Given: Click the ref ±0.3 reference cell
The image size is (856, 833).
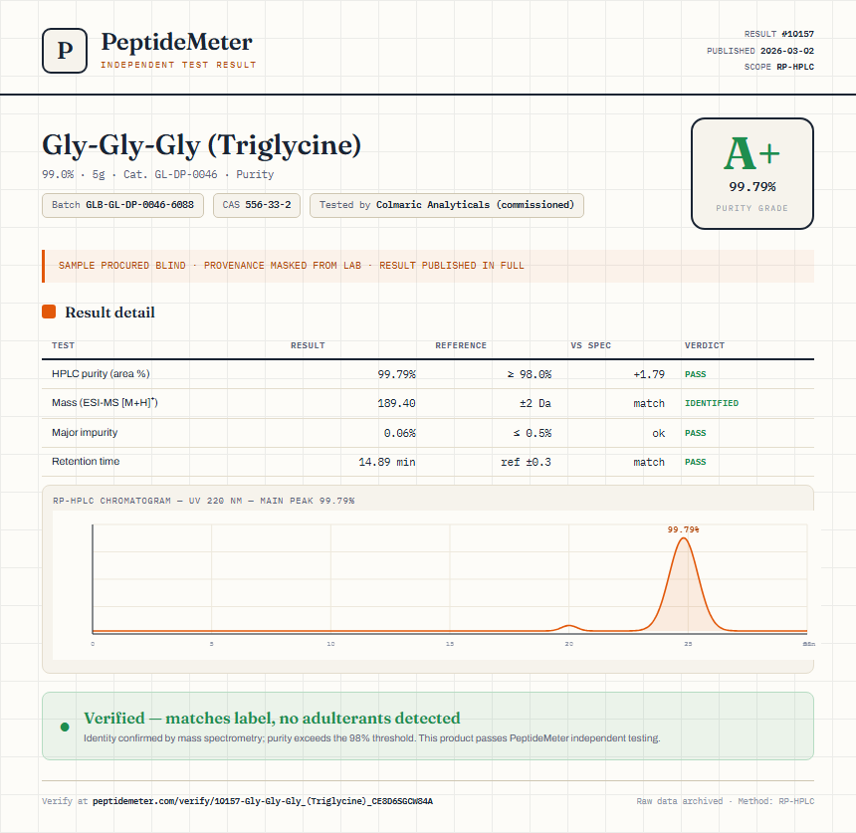Looking at the screenshot, I should click(527, 463).
